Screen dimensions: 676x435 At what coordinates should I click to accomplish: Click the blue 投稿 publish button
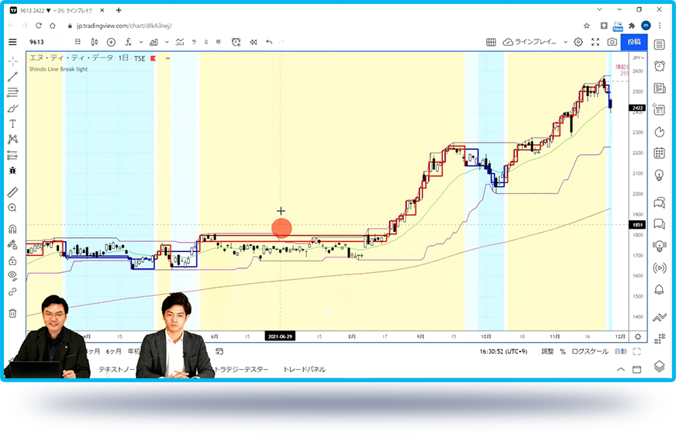tap(634, 42)
